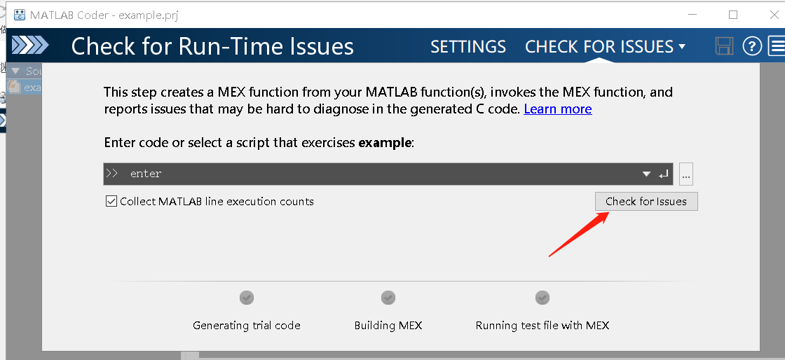This screenshot has height=360, width=785.
Task: Expand the code entry history dropdown arrow
Action: [x=646, y=174]
